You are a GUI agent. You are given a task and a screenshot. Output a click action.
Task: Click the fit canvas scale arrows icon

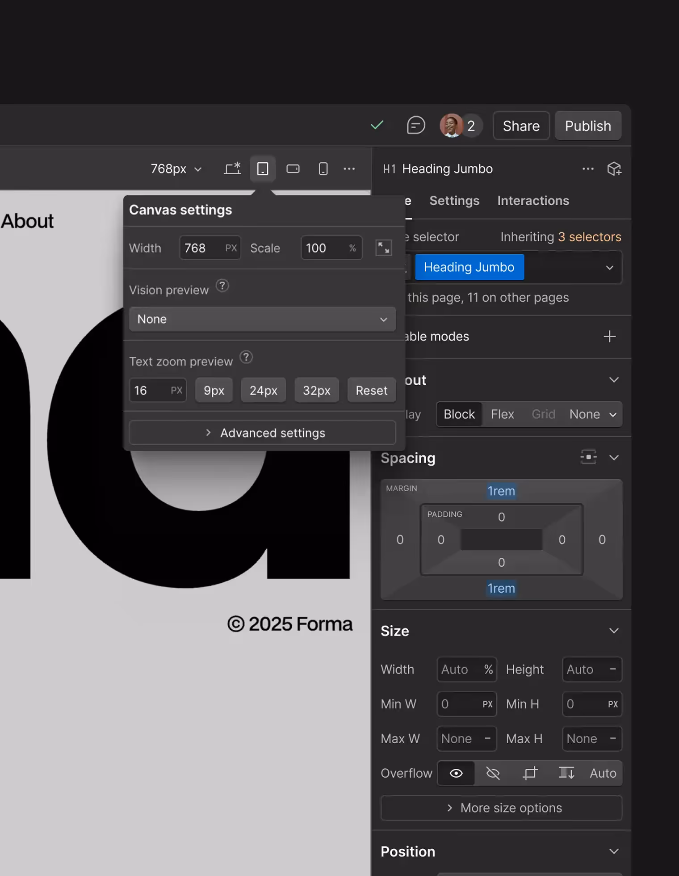(x=383, y=248)
